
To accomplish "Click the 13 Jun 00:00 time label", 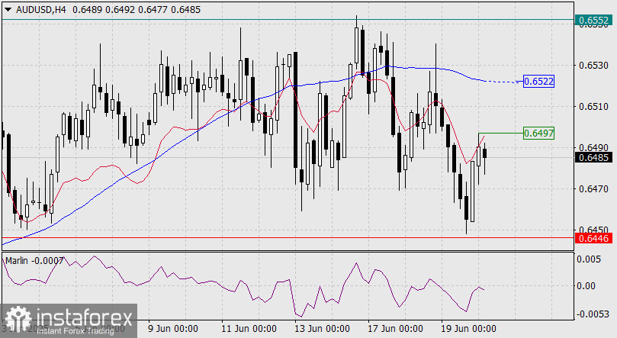I will (322, 329).
